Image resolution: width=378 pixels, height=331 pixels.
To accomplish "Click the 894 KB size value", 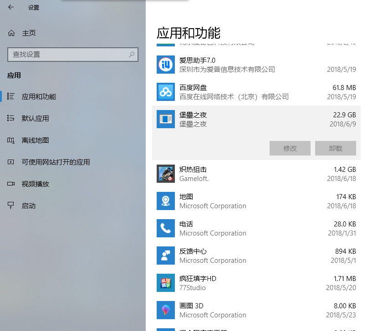I will (346, 251).
